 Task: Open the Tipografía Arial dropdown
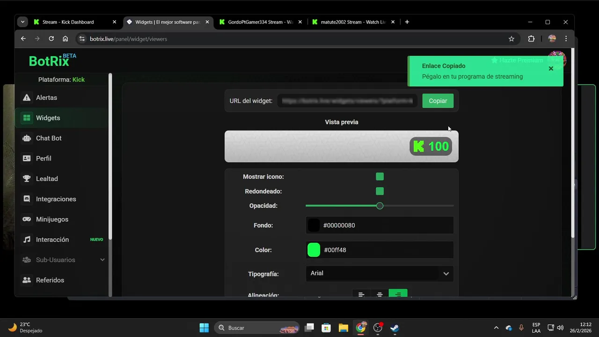click(x=380, y=273)
